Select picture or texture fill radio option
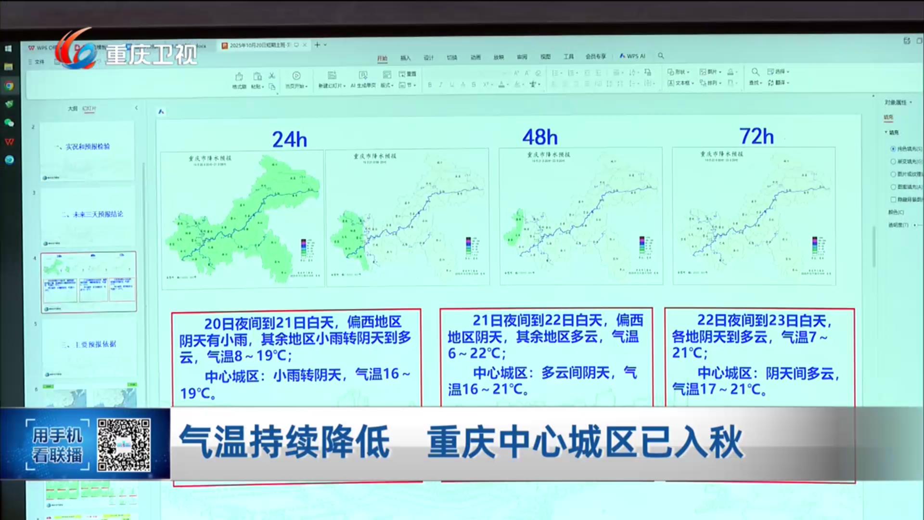 (893, 174)
